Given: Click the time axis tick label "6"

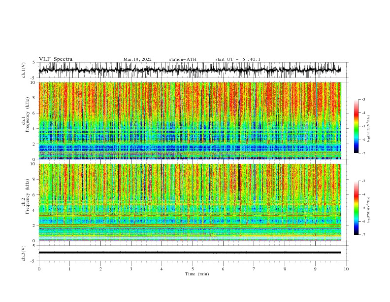Looking at the screenshot, I should pos(223,269).
